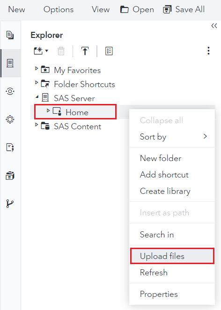
Task: Click the Upload arrow toolbar icon
Action: coord(85,51)
